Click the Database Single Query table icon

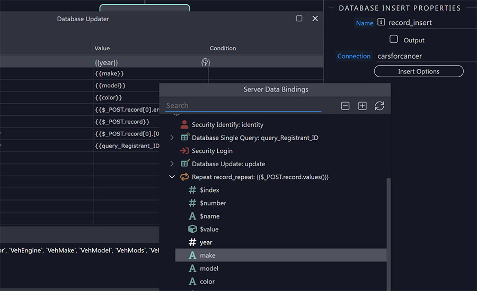coord(185,137)
